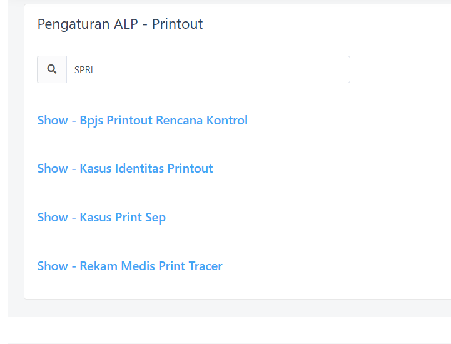Screen dimensions: 451x344
Task: Click the SPRI text in search box
Action: pyautogui.click(x=84, y=70)
